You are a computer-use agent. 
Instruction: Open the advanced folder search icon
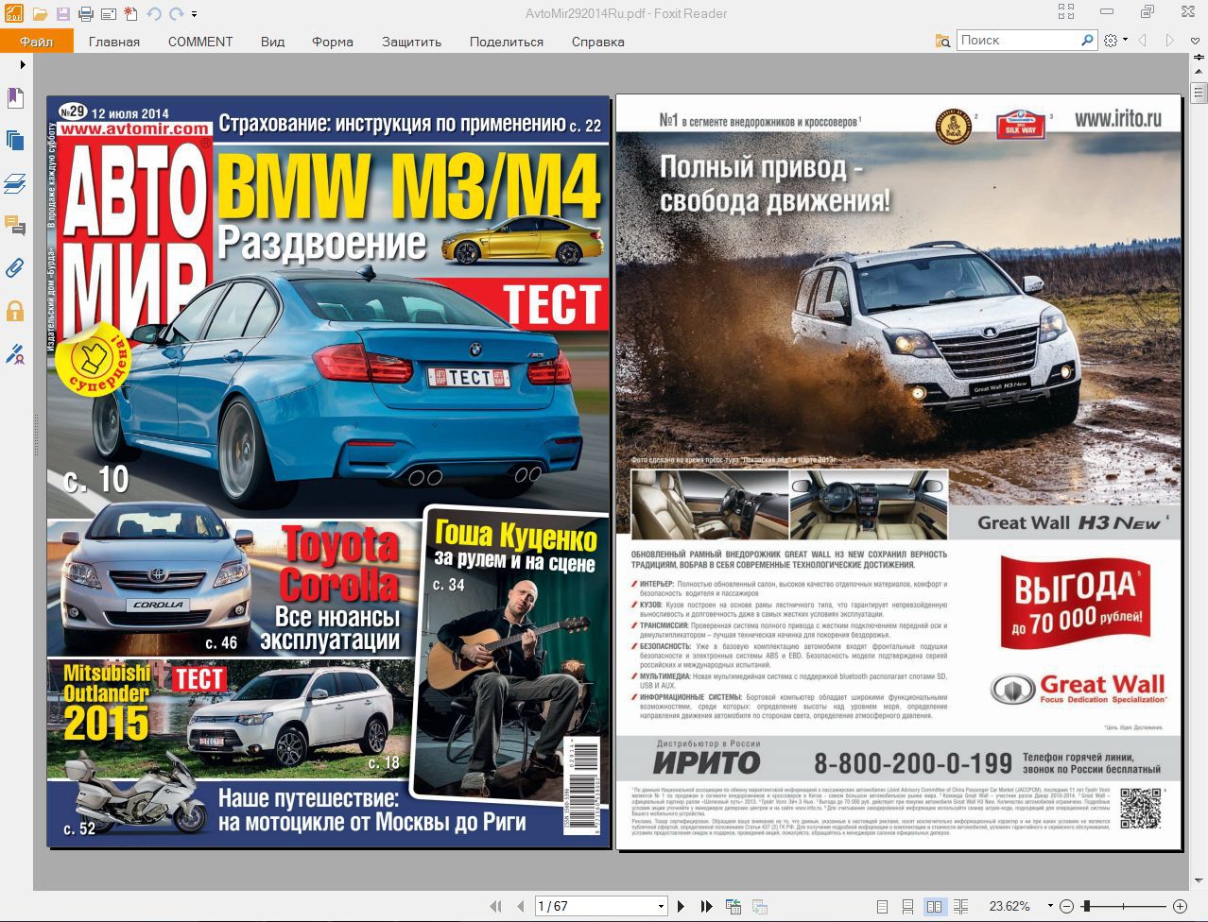click(x=942, y=41)
